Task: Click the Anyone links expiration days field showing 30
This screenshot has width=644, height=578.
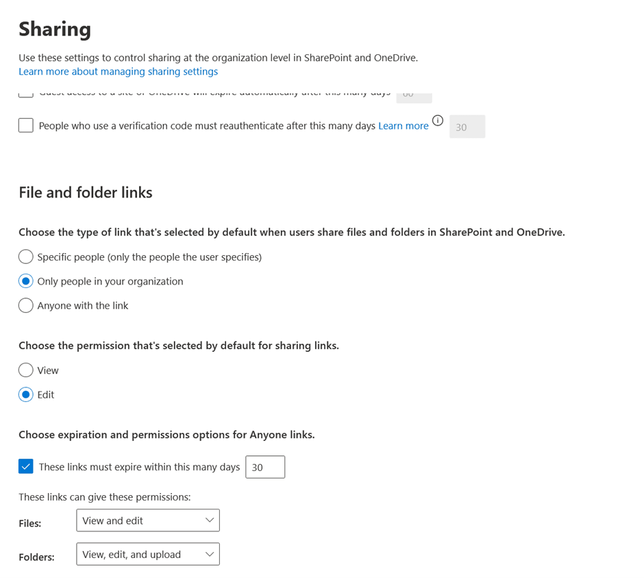Action: tap(265, 467)
